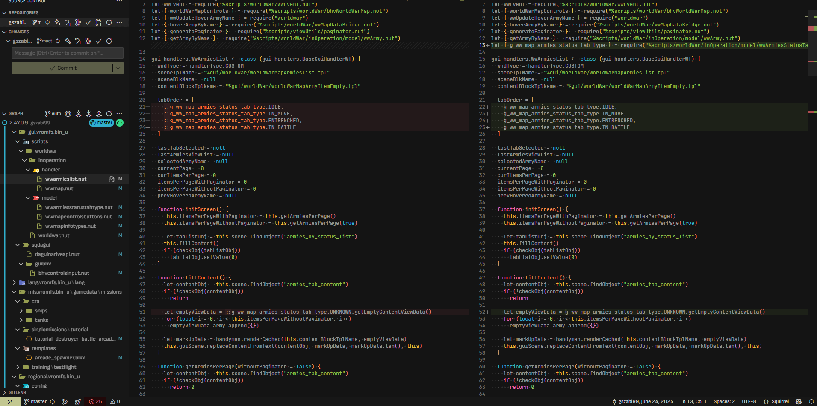The image size is (817, 406).
Task: Collapse the model folder
Action: [x=28, y=198]
